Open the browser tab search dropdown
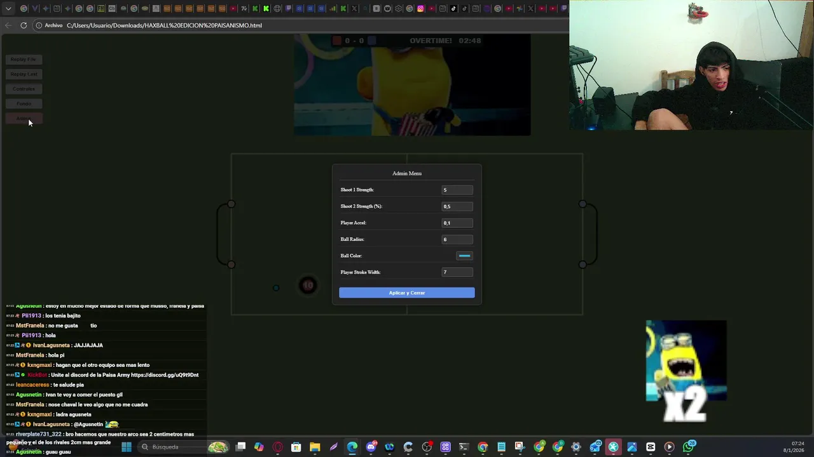 [8, 8]
